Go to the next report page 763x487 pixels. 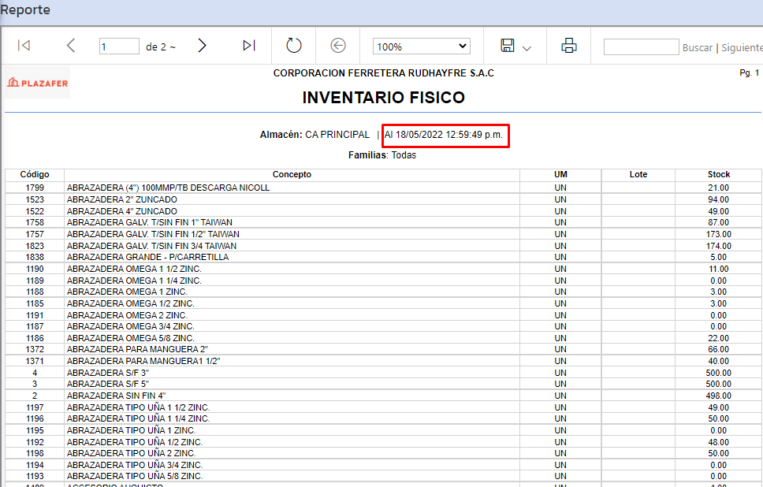(x=202, y=45)
